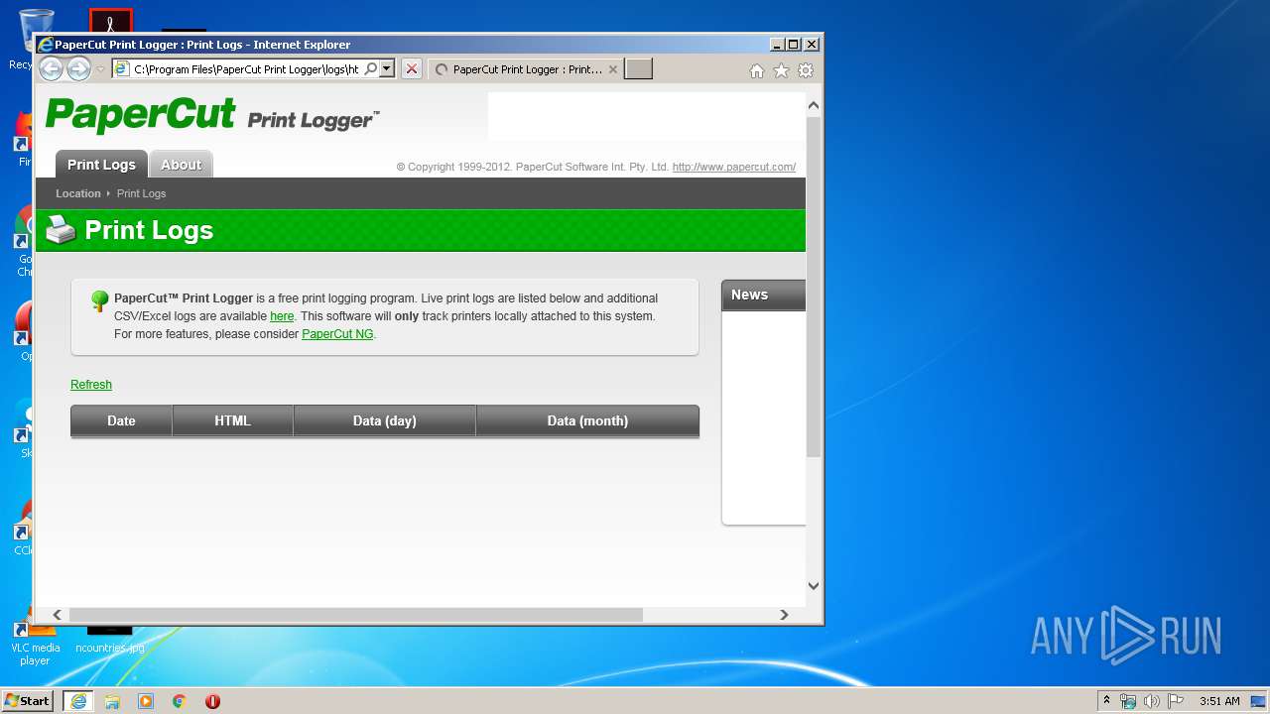Click the address bar URL field
This screenshot has height=714, width=1270.
tap(245, 69)
